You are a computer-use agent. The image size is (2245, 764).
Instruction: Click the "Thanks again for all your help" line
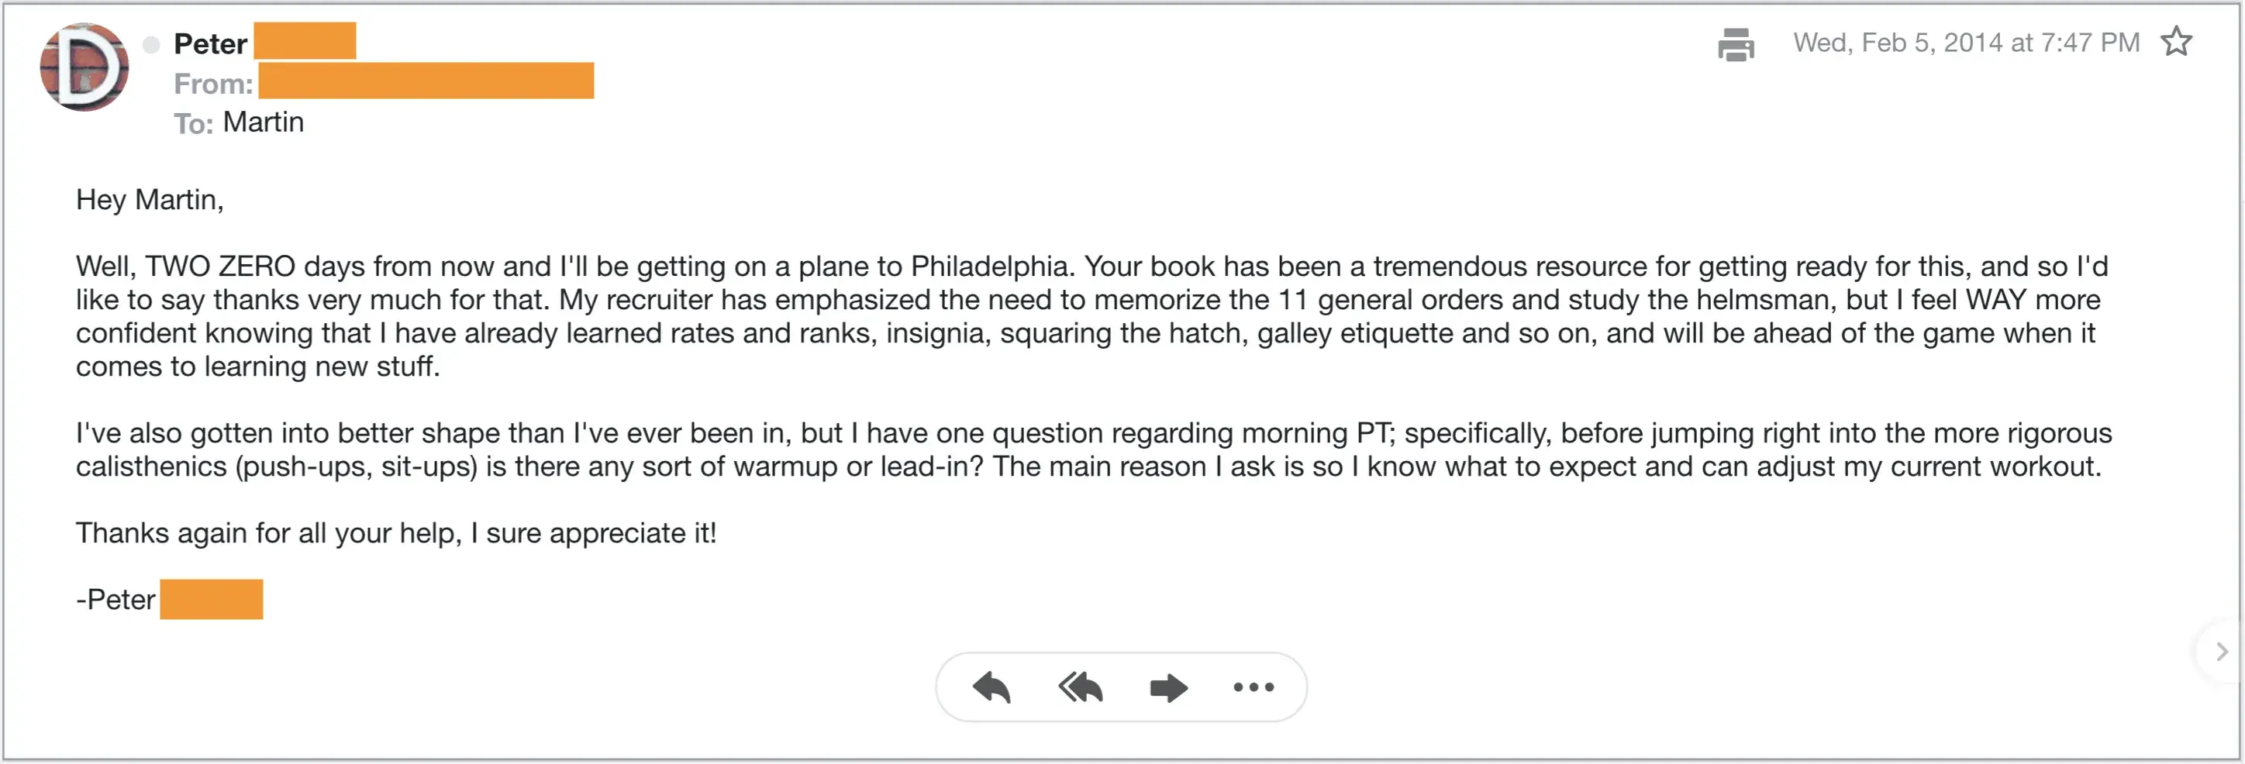(x=395, y=533)
